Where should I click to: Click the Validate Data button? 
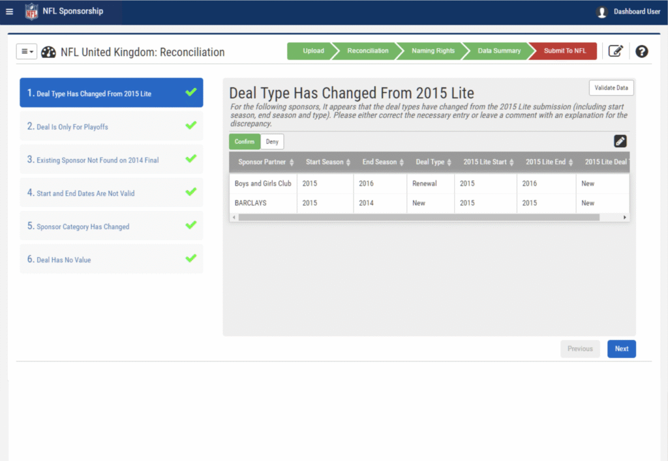point(611,88)
